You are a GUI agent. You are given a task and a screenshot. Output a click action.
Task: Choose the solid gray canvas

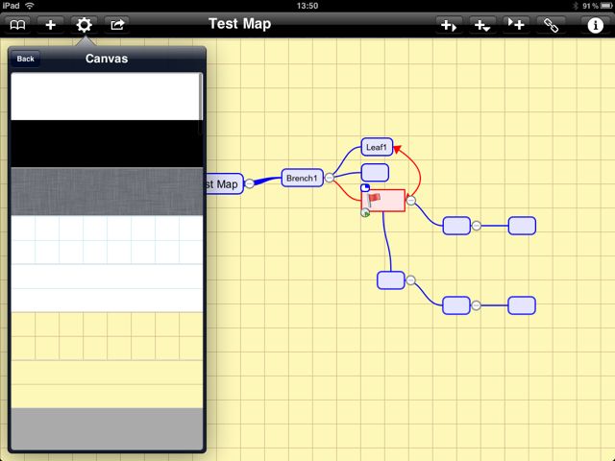click(107, 429)
